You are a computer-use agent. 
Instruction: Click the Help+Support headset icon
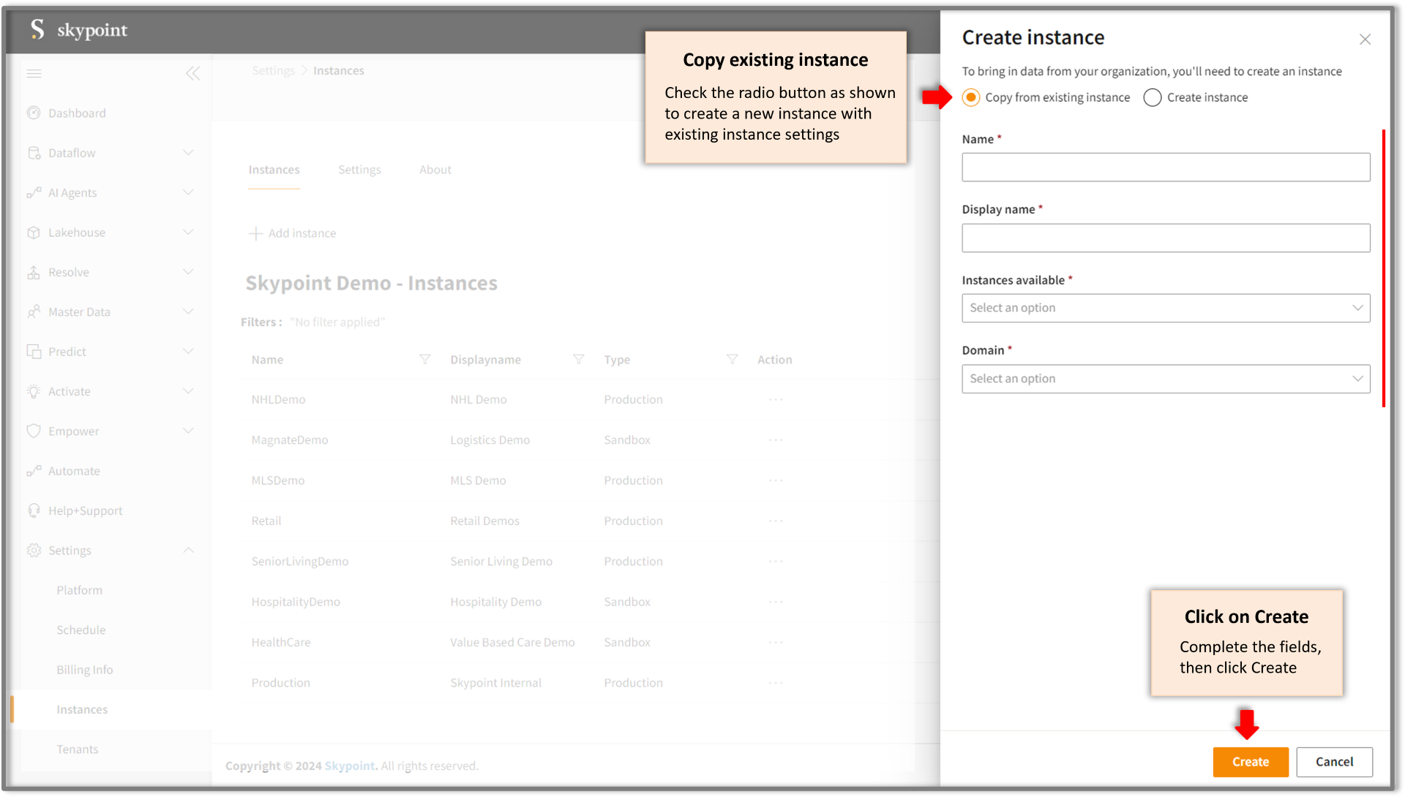coord(34,510)
